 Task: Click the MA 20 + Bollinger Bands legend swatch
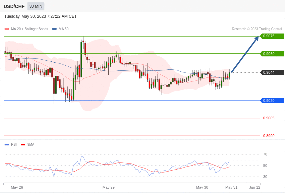click(x=7, y=29)
